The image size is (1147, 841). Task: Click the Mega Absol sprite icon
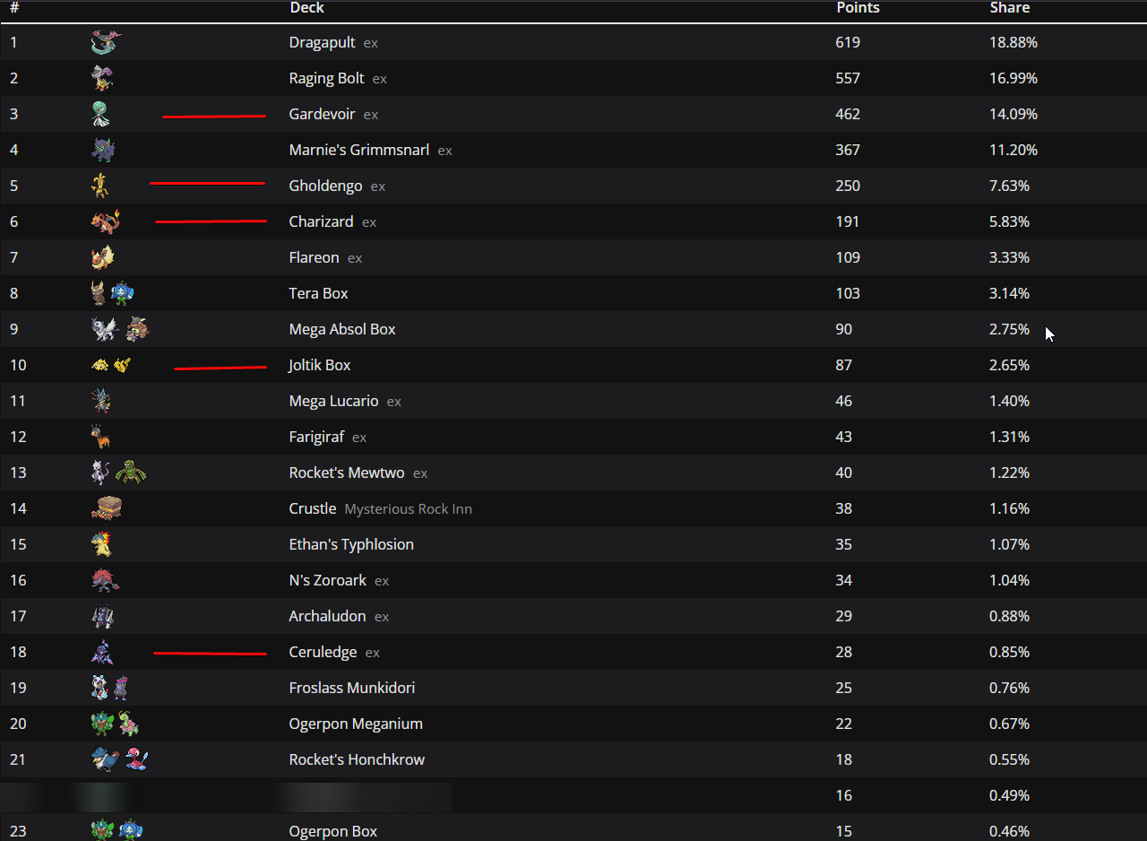pos(105,329)
